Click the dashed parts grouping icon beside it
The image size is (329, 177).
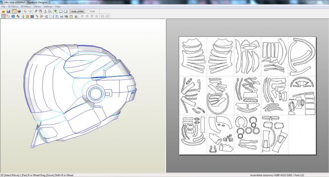(x=57, y=16)
